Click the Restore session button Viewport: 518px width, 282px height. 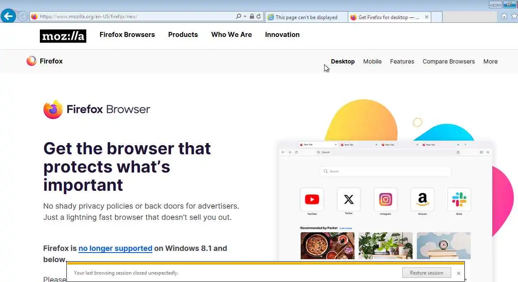pos(427,273)
